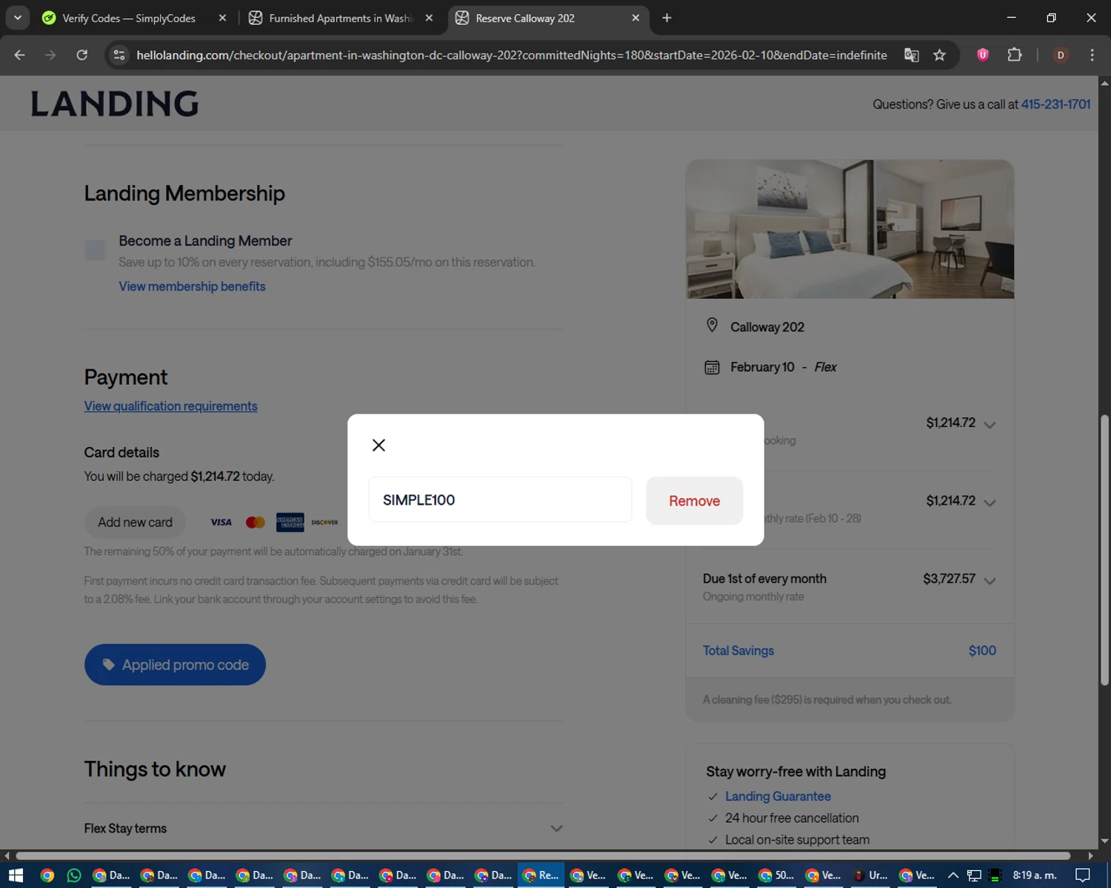Switch to the Ur... taskbar window
1111x888 pixels.
click(871, 875)
